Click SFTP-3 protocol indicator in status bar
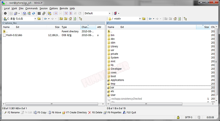This screenshot has width=220, height=121. coord(189,117)
